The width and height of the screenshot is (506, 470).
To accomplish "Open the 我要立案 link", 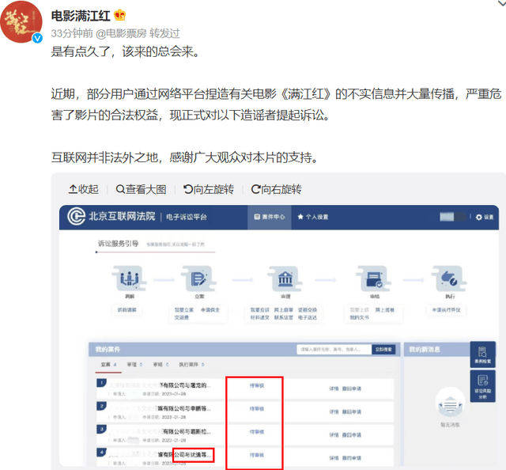I will pyautogui.click(x=184, y=310).
